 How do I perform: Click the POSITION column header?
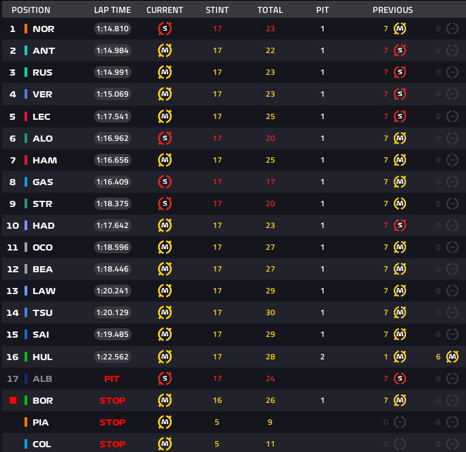(x=31, y=10)
